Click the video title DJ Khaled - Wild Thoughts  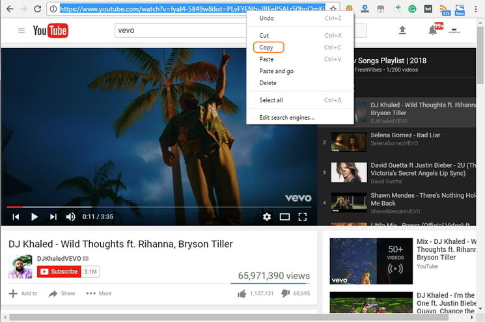coord(120,244)
